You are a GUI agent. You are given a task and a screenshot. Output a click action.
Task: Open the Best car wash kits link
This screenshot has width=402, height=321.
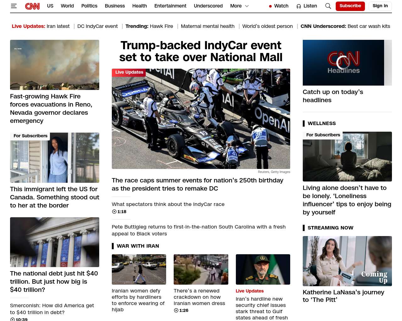tap(369, 26)
